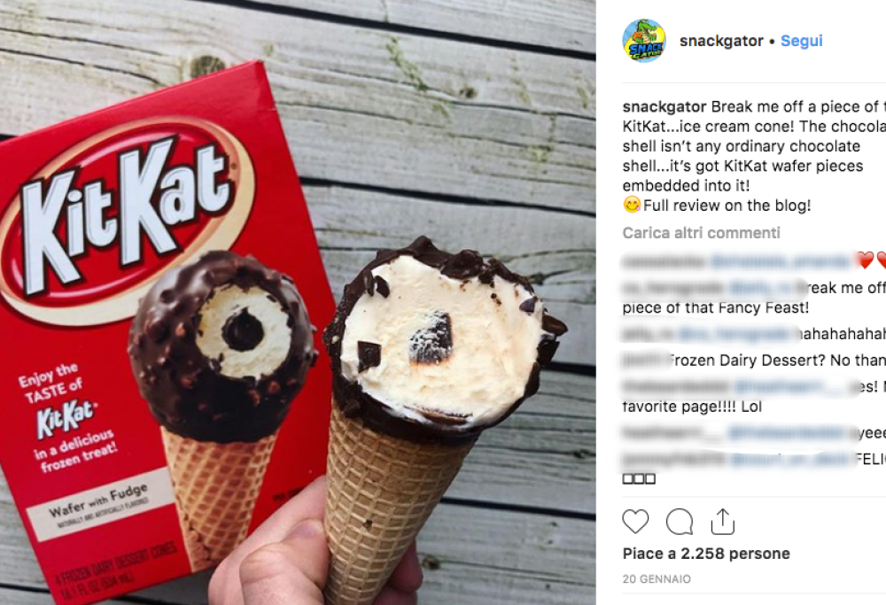The width and height of the screenshot is (886, 605).
Task: Share the post using the share icon
Action: 723,522
